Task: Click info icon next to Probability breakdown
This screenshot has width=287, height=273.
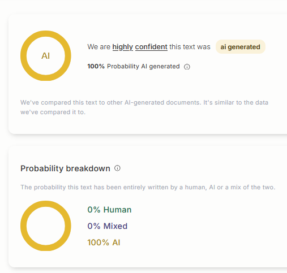Action: click(117, 168)
